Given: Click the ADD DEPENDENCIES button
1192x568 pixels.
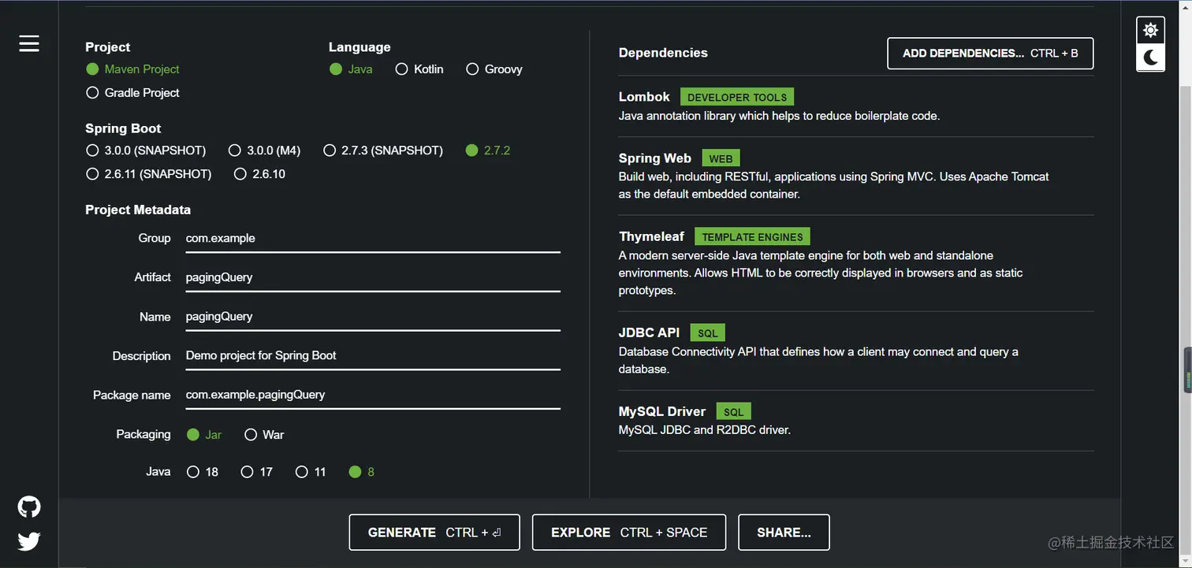Looking at the screenshot, I should tap(990, 54).
